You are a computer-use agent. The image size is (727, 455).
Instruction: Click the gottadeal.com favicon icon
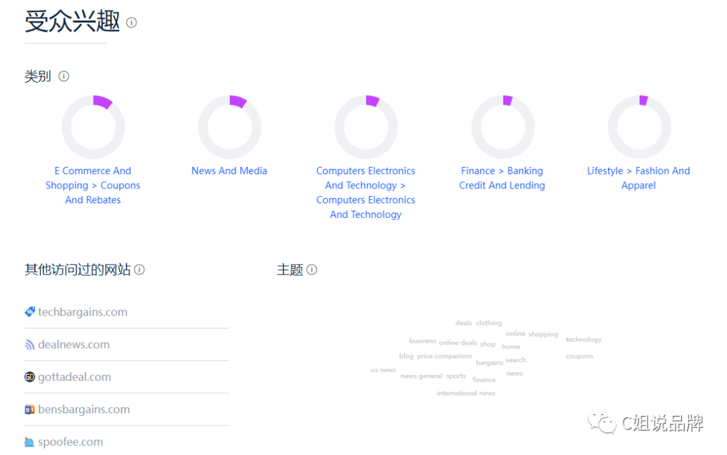point(30,377)
